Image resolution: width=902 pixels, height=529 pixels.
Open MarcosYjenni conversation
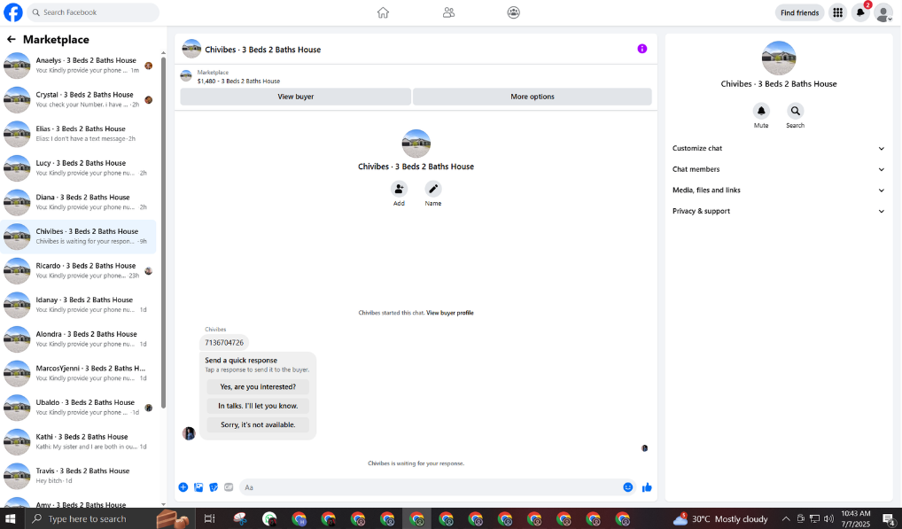tap(79, 373)
